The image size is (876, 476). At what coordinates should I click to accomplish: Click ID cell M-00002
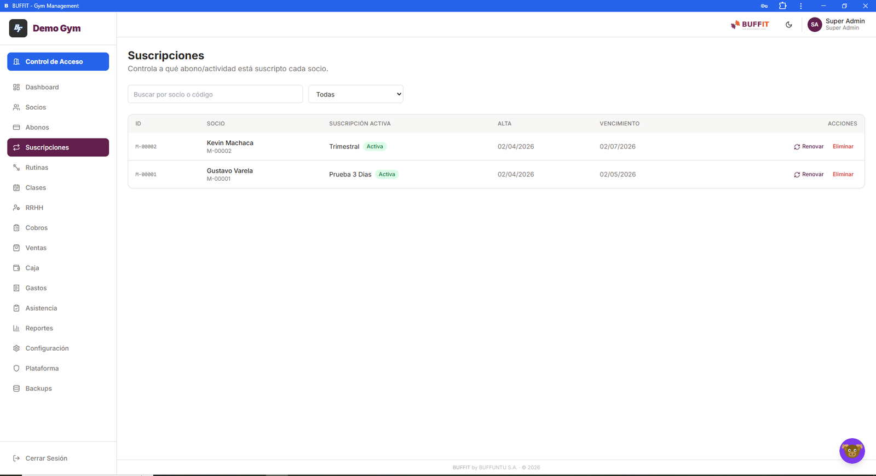[146, 147]
